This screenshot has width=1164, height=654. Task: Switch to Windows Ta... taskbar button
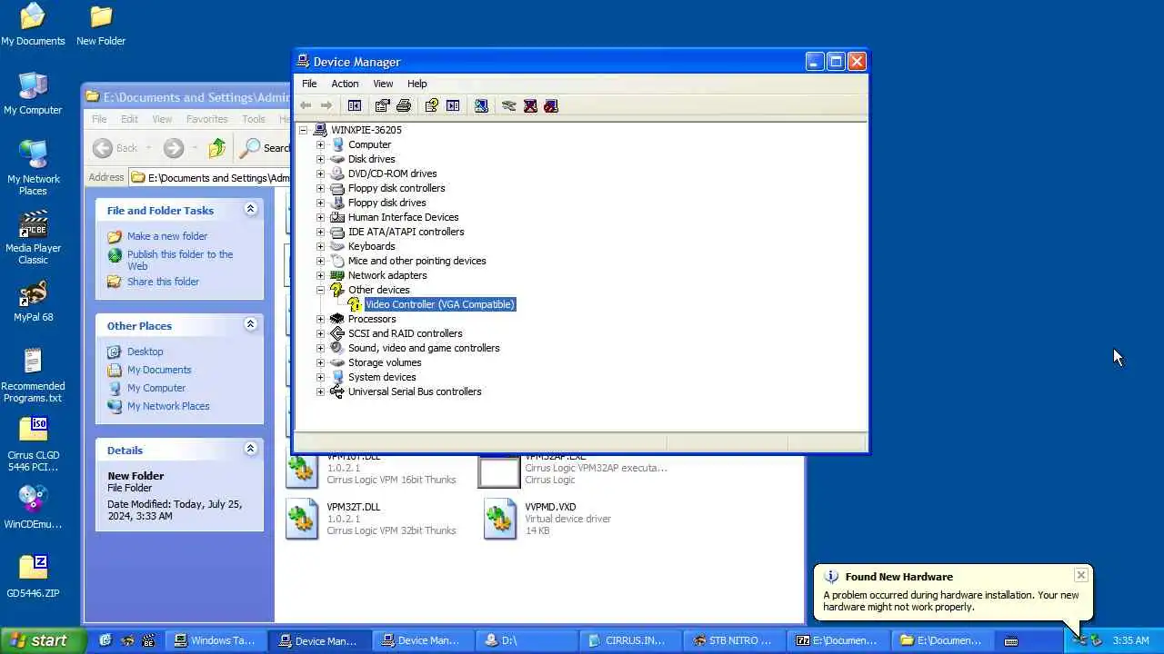[x=215, y=640]
